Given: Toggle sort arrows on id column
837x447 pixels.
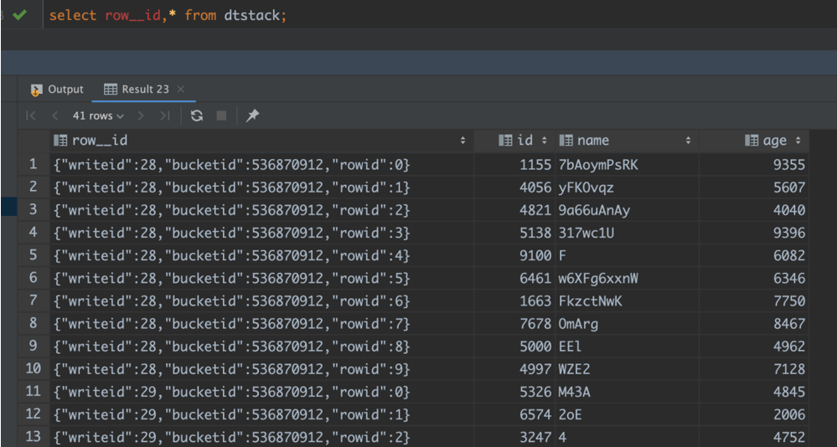Looking at the screenshot, I should [544, 141].
